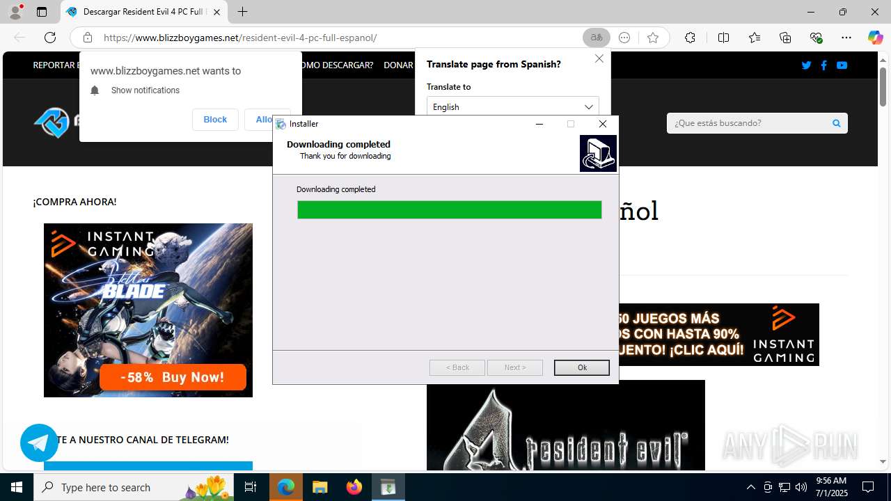Viewport: 891px width, 501px height.
Task: Open the Telegram channel round icon
Action: pos(39,443)
